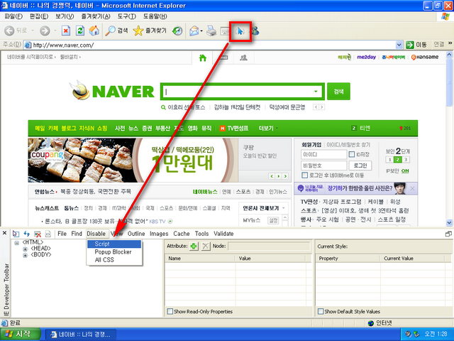Click the page vertical scrollbar down arrow

tap(449, 222)
